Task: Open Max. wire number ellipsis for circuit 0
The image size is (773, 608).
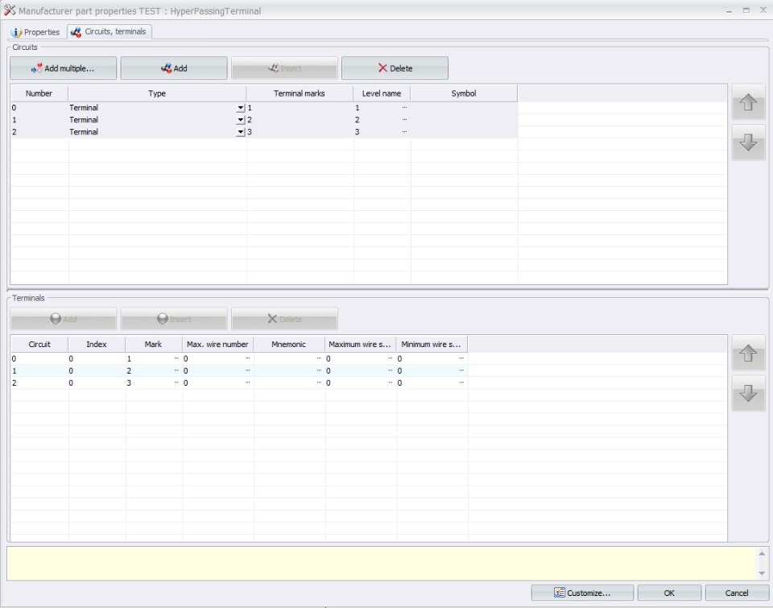Action: (x=247, y=358)
